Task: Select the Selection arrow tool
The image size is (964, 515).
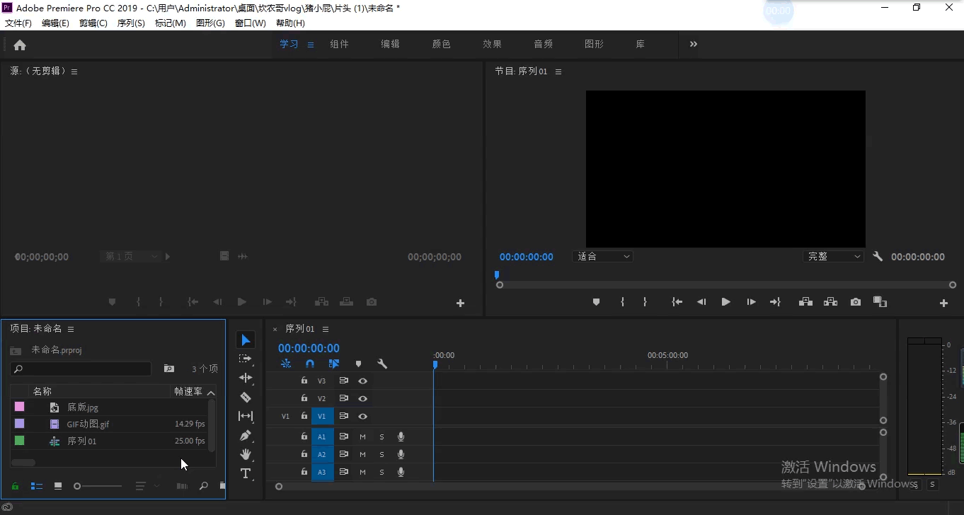Action: (x=246, y=340)
